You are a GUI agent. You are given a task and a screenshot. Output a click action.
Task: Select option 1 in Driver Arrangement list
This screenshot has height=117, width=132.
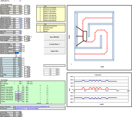pos(17,53)
